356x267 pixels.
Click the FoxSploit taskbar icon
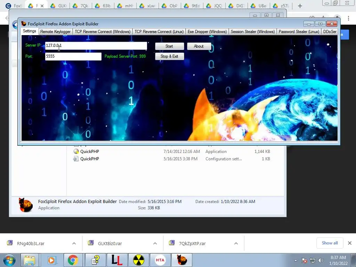tap(181, 260)
